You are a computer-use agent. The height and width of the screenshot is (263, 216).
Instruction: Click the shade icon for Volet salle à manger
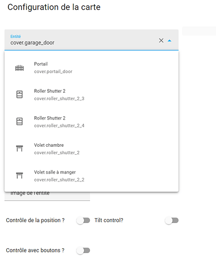pos(19,175)
